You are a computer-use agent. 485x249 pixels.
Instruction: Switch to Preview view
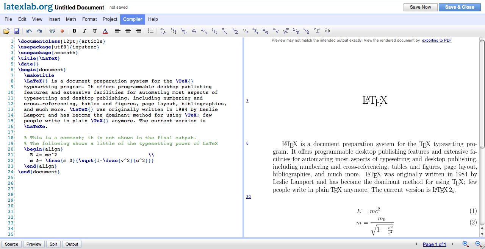click(34, 244)
